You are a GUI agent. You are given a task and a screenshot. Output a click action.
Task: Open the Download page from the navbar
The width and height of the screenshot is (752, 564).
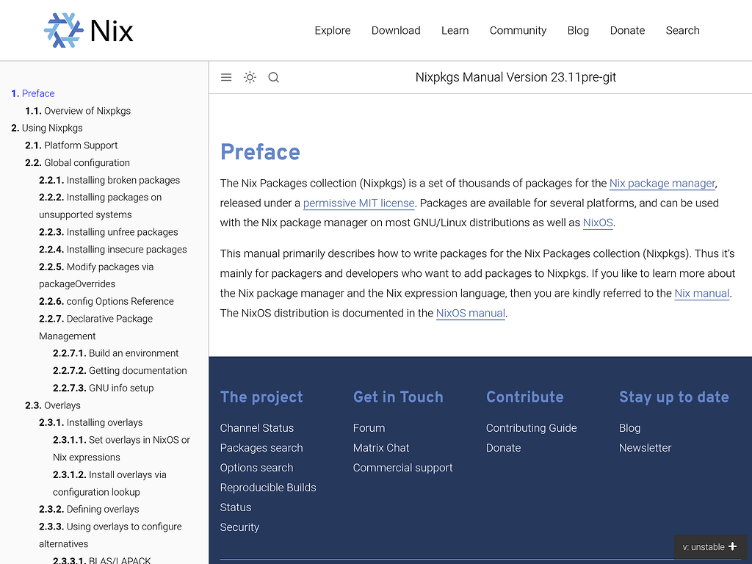pyautogui.click(x=396, y=30)
